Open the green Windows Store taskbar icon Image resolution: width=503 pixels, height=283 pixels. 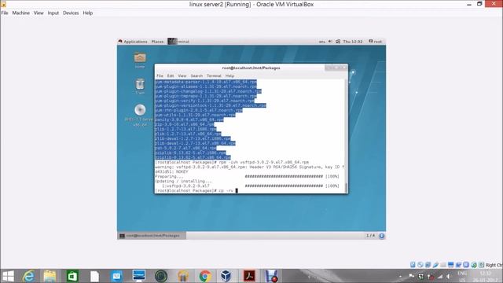pos(72,276)
